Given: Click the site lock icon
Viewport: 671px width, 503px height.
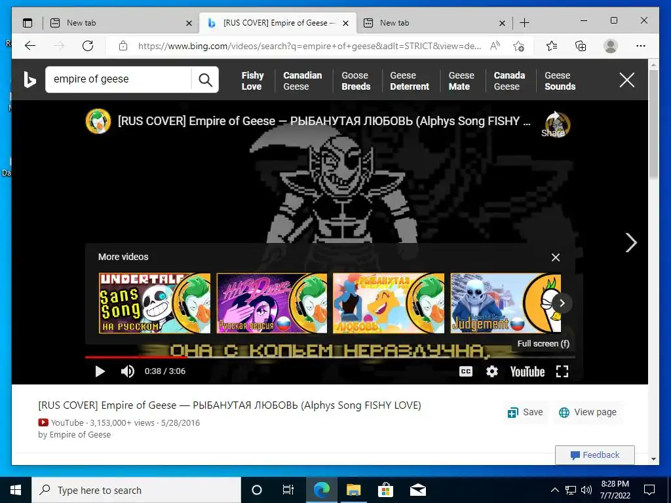Looking at the screenshot, I should click(123, 46).
